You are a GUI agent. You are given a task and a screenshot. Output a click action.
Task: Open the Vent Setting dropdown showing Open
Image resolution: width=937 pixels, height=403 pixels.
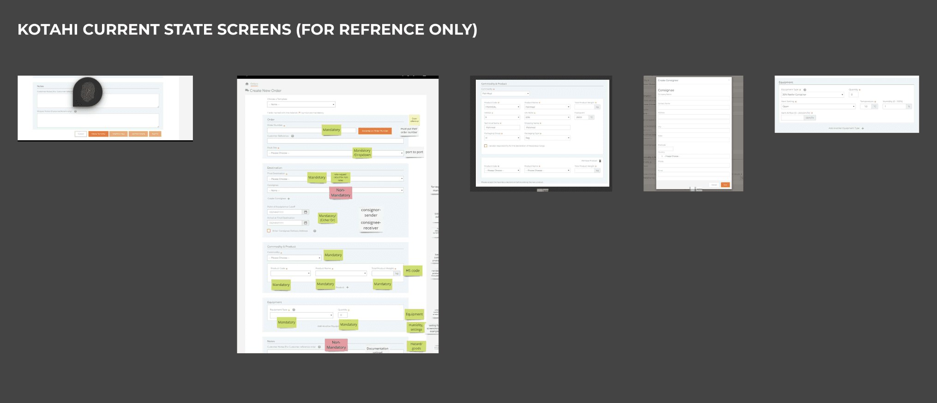pyautogui.click(x=818, y=107)
